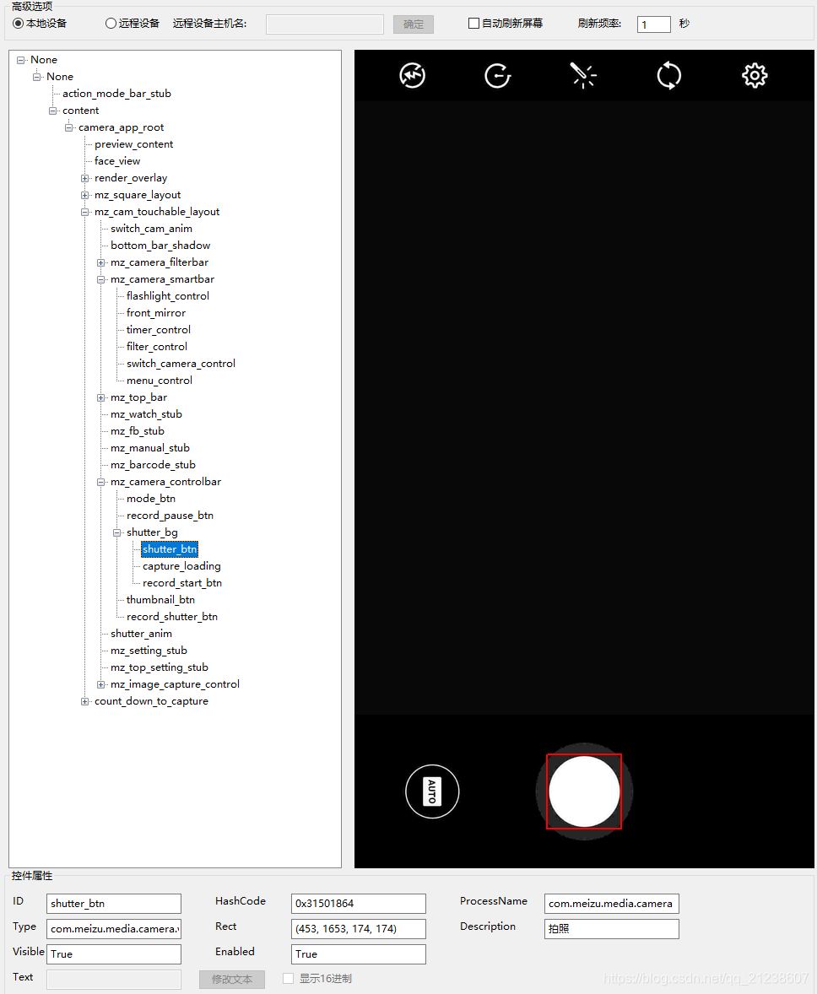Toggle the show hexadecimal checkbox
Screen dimensions: 817x994
click(288, 978)
